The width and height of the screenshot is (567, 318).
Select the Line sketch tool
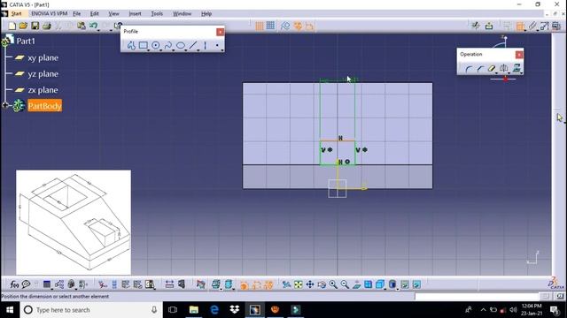click(x=193, y=45)
